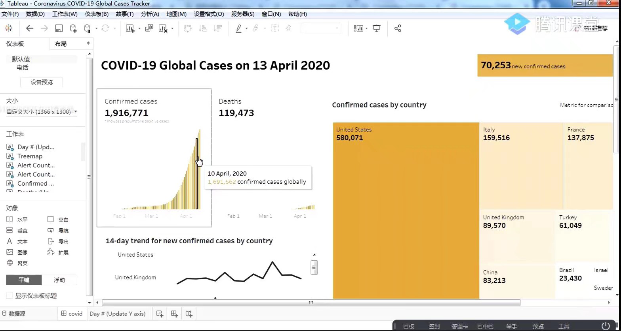Viewport: 621px width, 331px height.
Task: Enable the 显示仪表板标题 checkbox
Action: [10, 295]
